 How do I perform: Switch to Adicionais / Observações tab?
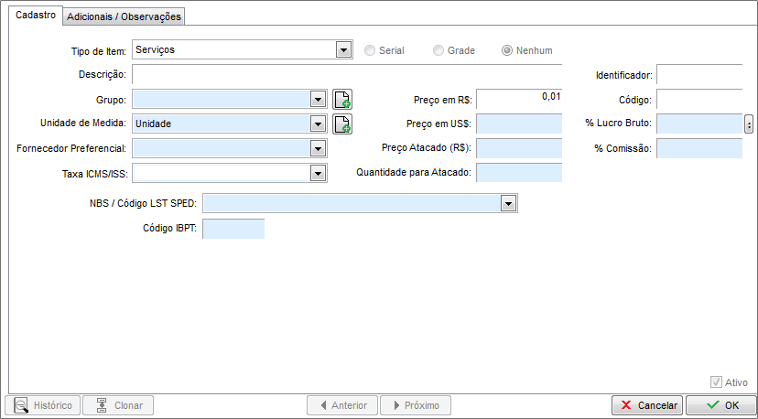click(125, 16)
